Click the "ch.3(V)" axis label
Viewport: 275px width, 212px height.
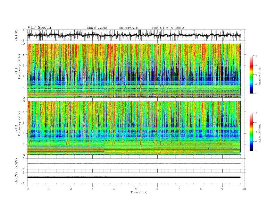click(x=17, y=164)
